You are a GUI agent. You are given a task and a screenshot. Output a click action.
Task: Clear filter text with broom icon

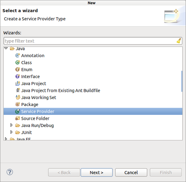tap(179, 41)
